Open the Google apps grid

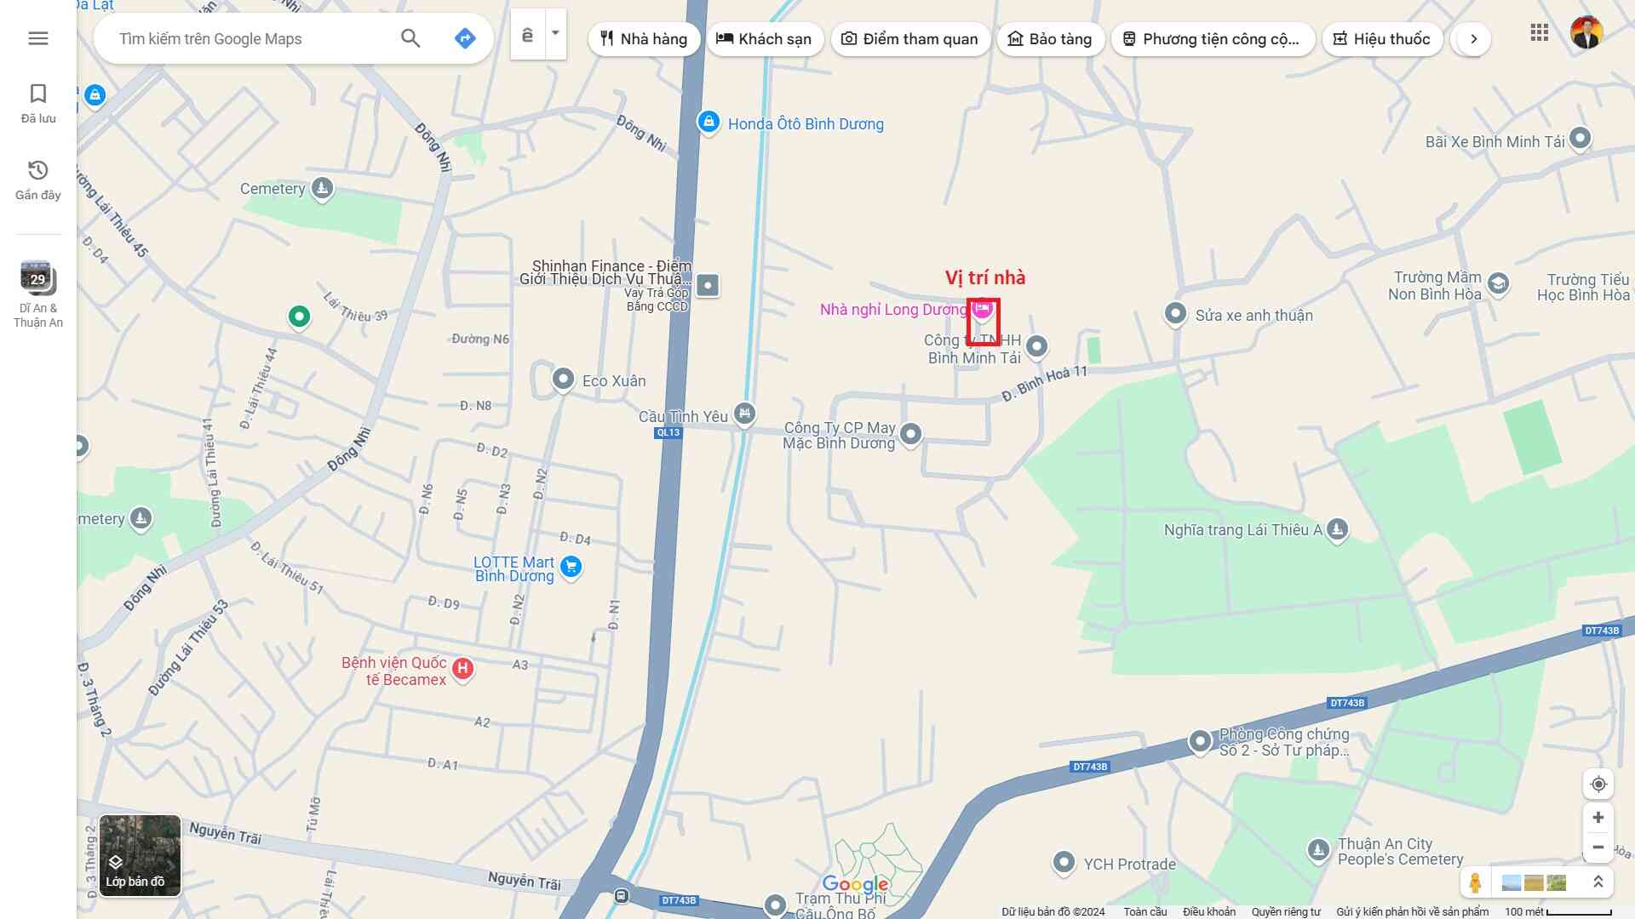[x=1539, y=33]
